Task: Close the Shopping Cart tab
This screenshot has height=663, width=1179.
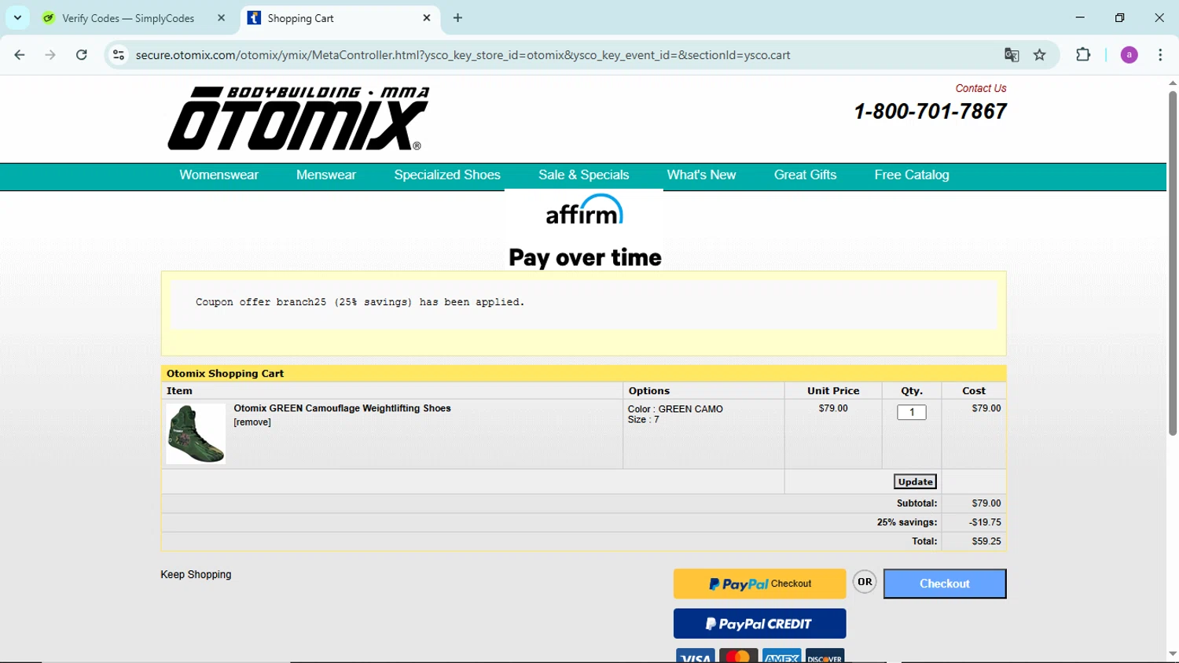Action: coord(427,18)
